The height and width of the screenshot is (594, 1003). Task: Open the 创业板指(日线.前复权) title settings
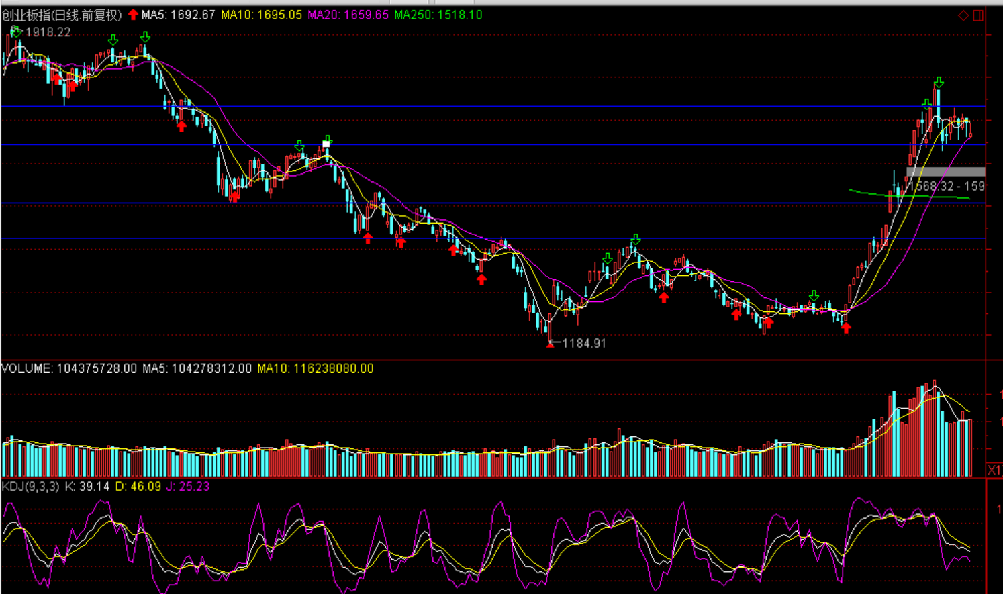click(62, 15)
